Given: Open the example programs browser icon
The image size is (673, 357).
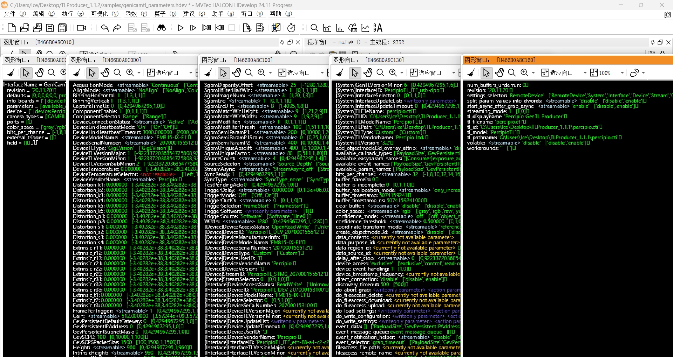Looking at the screenshot, I should (x=37, y=28).
